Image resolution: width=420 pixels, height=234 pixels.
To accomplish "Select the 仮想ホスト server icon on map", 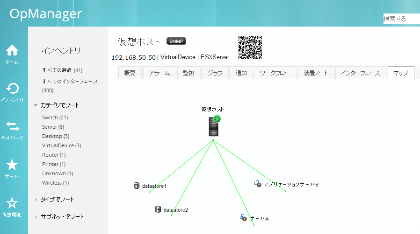I will click(214, 126).
